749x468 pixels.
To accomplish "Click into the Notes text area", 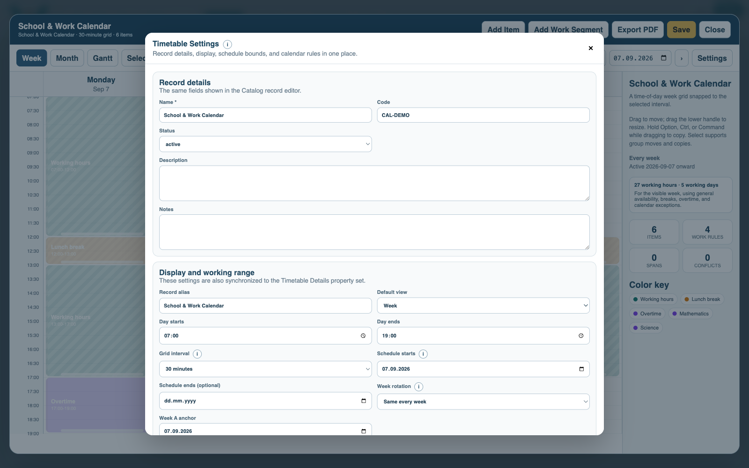I will pyautogui.click(x=374, y=232).
